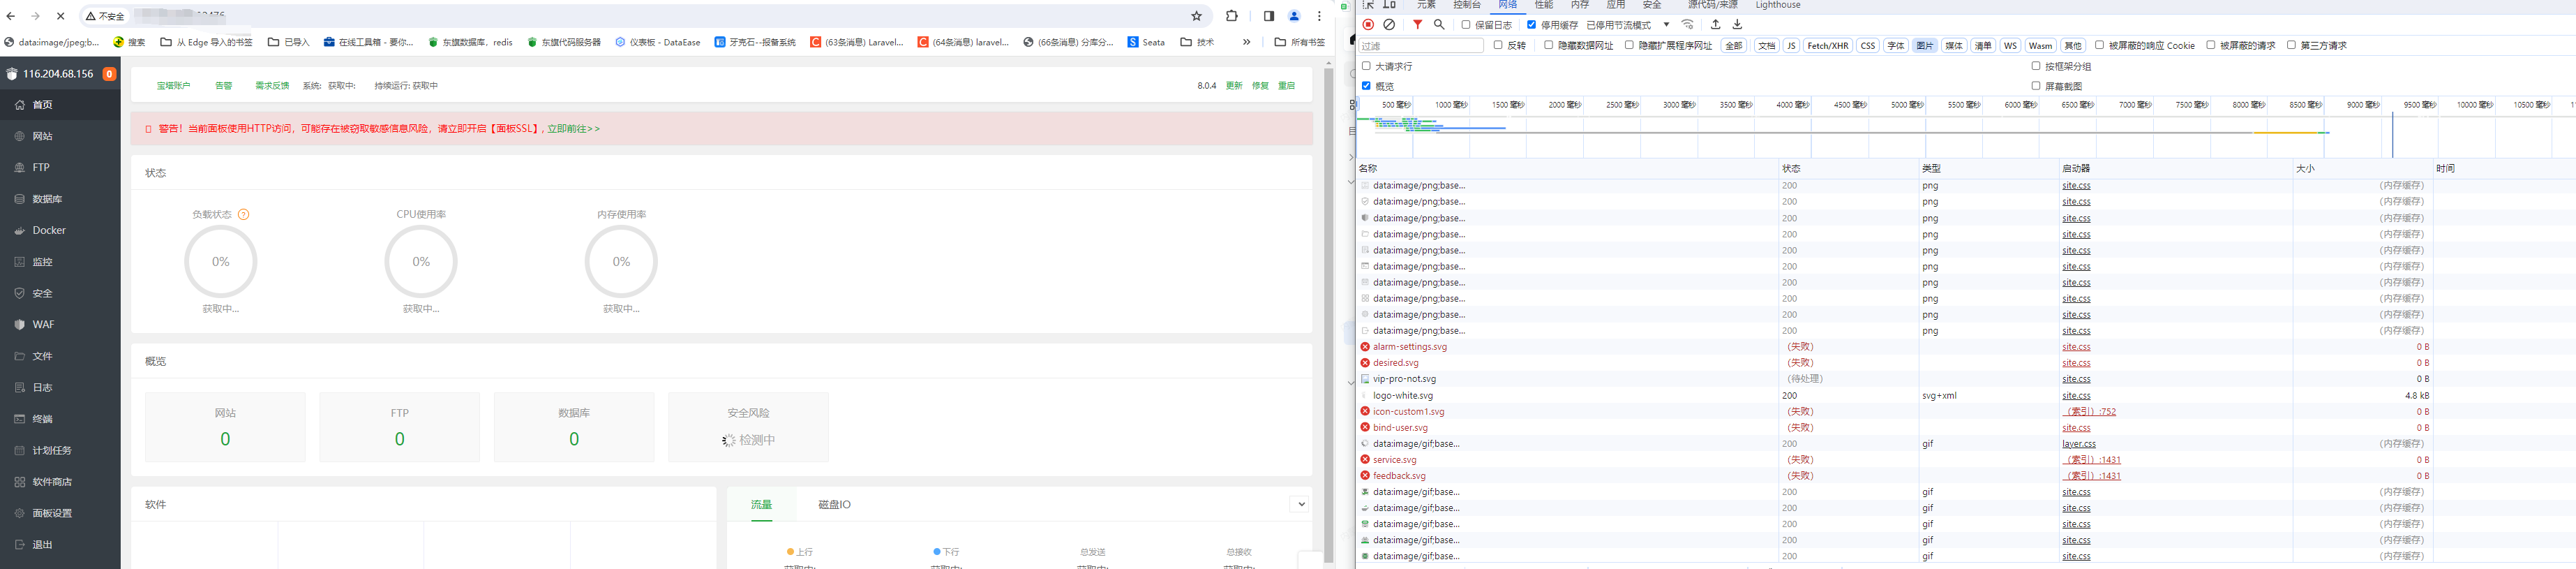Stop recording network log in DevTools
The width and height of the screenshot is (2576, 569).
coord(1368,25)
